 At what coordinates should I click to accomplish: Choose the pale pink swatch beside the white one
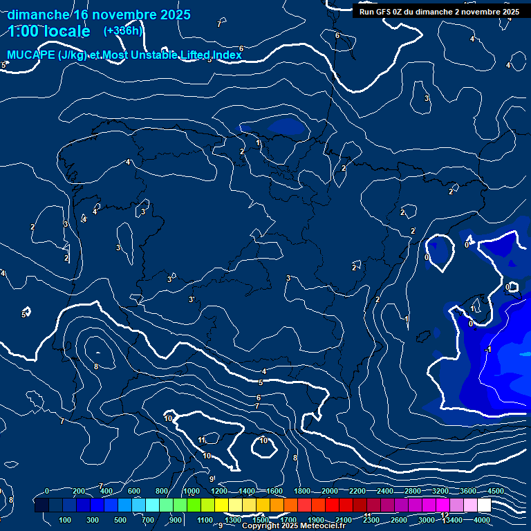pyautogui.click(x=470, y=505)
